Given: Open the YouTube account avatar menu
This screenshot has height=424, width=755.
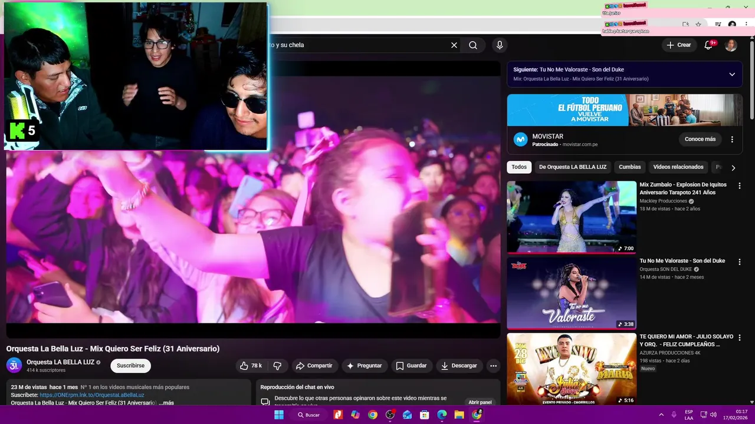Looking at the screenshot, I should (x=731, y=45).
